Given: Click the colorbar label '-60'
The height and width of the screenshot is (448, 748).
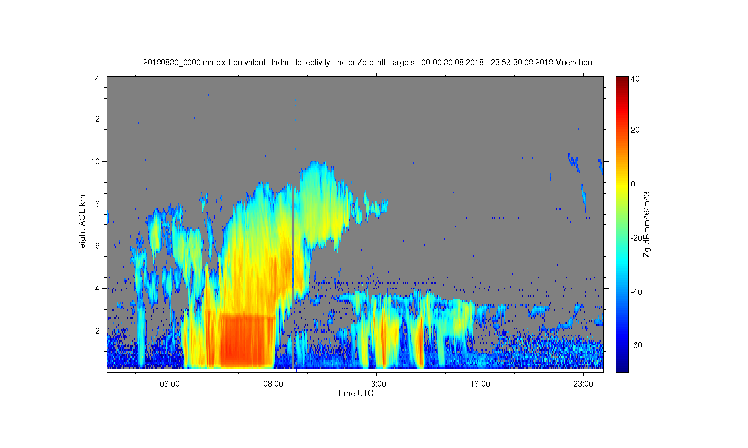Looking at the screenshot, I should pyautogui.click(x=636, y=345).
